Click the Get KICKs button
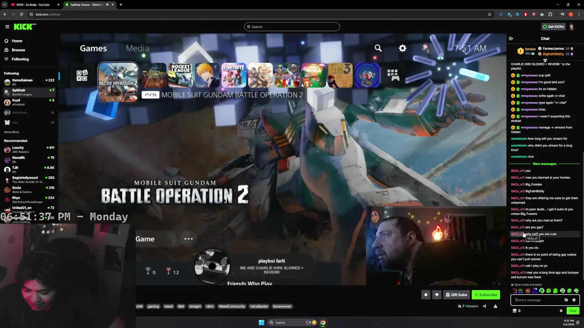Viewport: 584px width, 328px height. pos(553,27)
